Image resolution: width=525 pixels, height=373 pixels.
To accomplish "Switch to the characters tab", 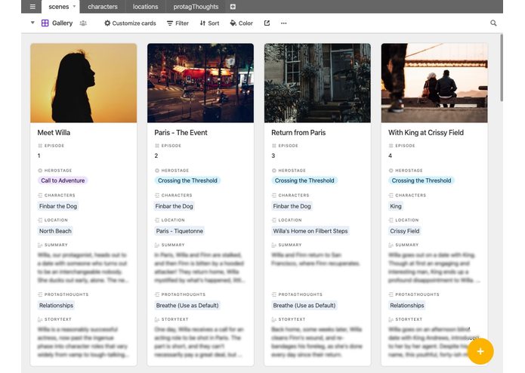I will tap(103, 7).
